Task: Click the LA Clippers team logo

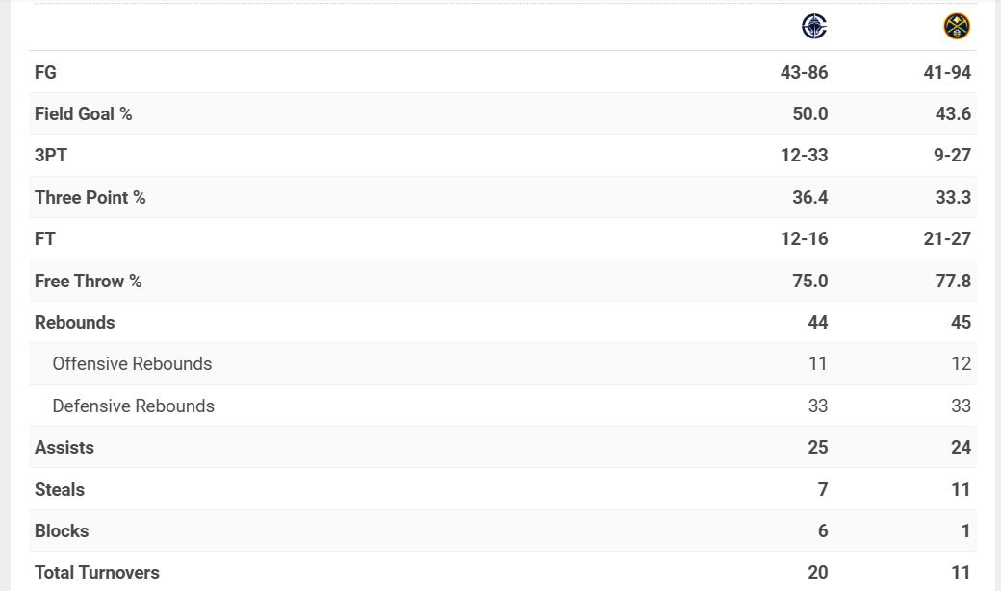Action: click(813, 26)
